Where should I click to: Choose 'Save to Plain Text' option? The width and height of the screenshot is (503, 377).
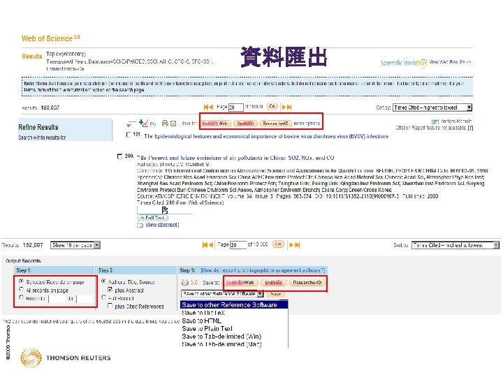tap(207, 329)
